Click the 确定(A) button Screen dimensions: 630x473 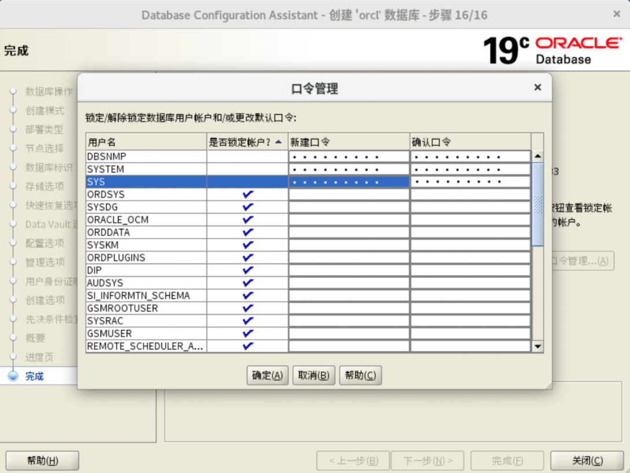(267, 375)
